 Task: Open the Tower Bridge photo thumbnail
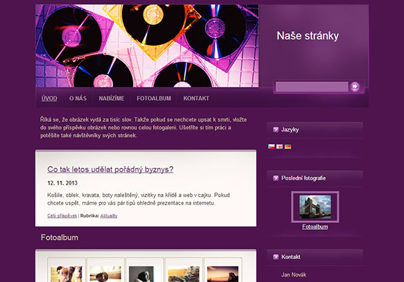[x=315, y=207]
